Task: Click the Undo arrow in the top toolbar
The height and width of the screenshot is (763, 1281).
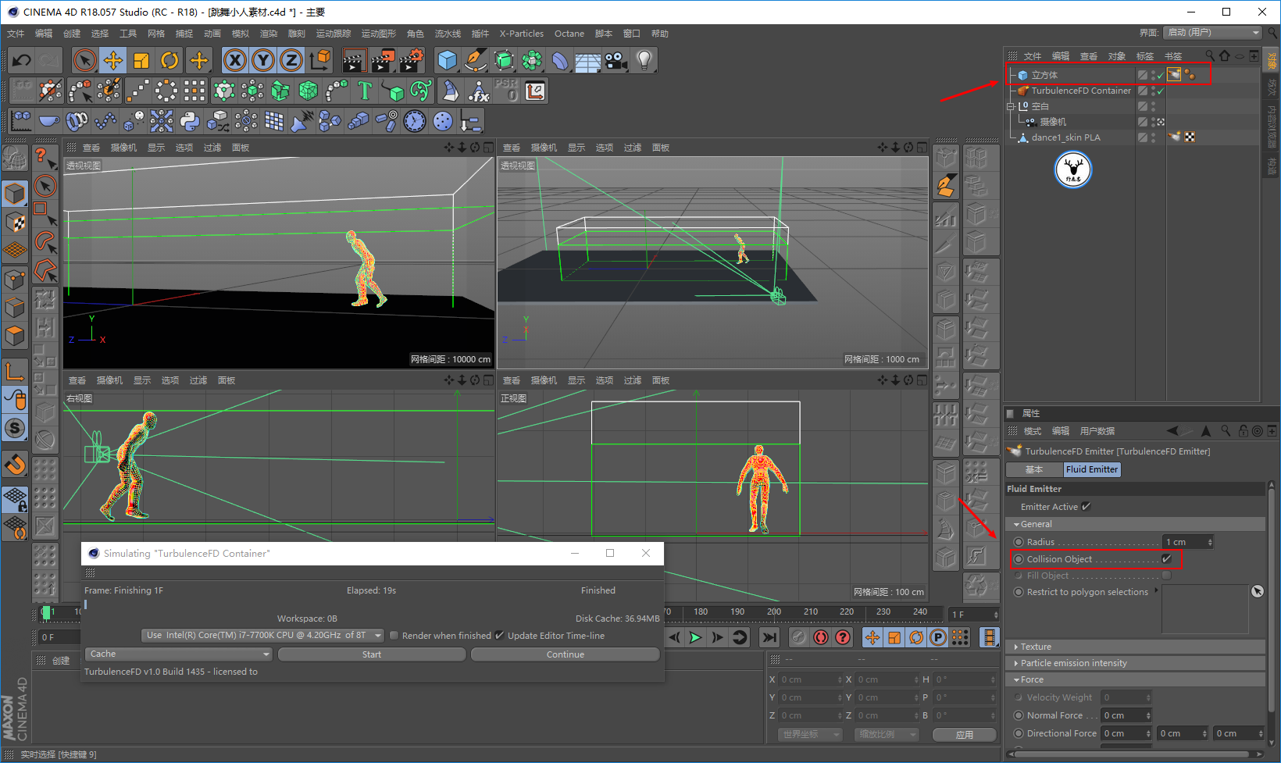Action: pos(22,60)
